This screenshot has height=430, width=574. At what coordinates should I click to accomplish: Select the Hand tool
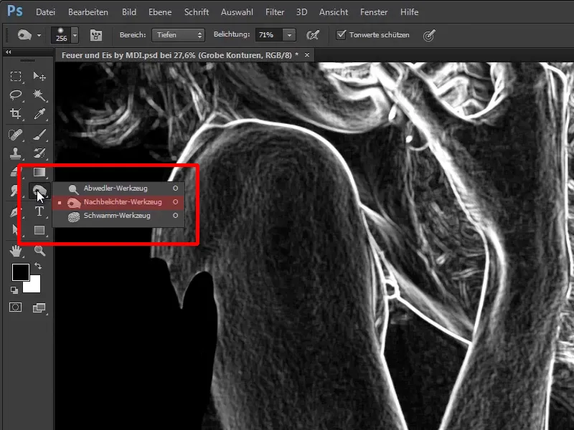[15, 251]
